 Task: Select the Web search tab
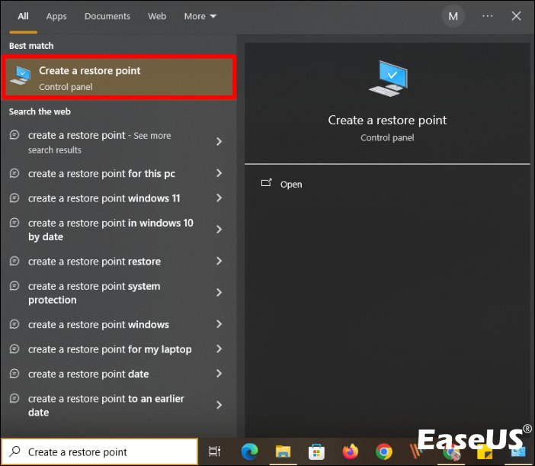[x=157, y=16]
